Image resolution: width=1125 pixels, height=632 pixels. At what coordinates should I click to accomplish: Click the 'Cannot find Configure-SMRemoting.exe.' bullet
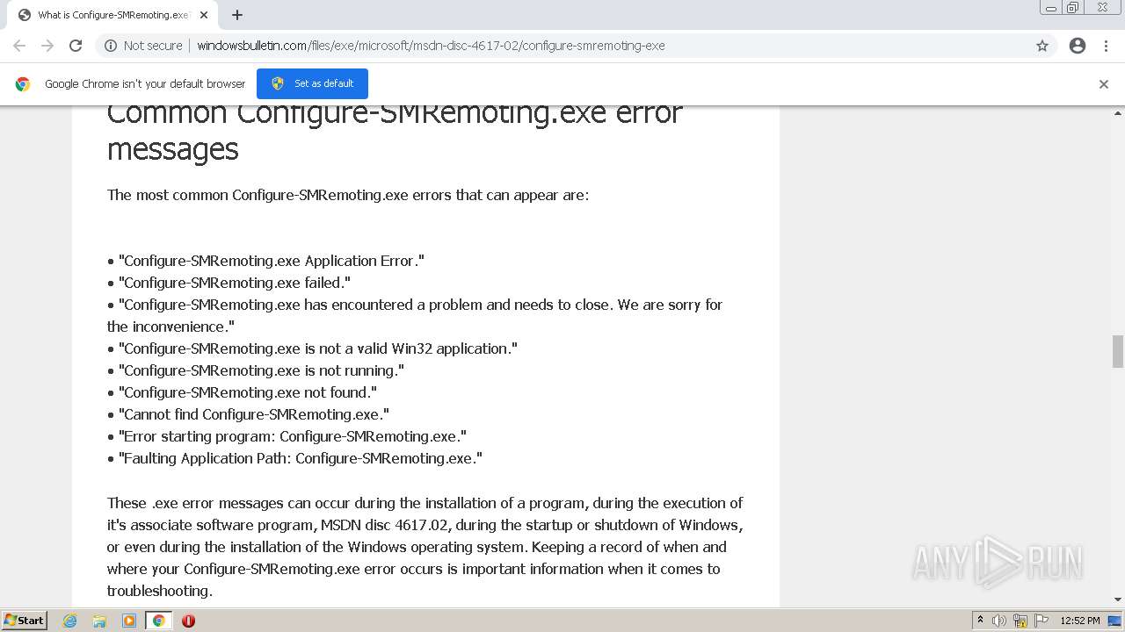click(248, 414)
